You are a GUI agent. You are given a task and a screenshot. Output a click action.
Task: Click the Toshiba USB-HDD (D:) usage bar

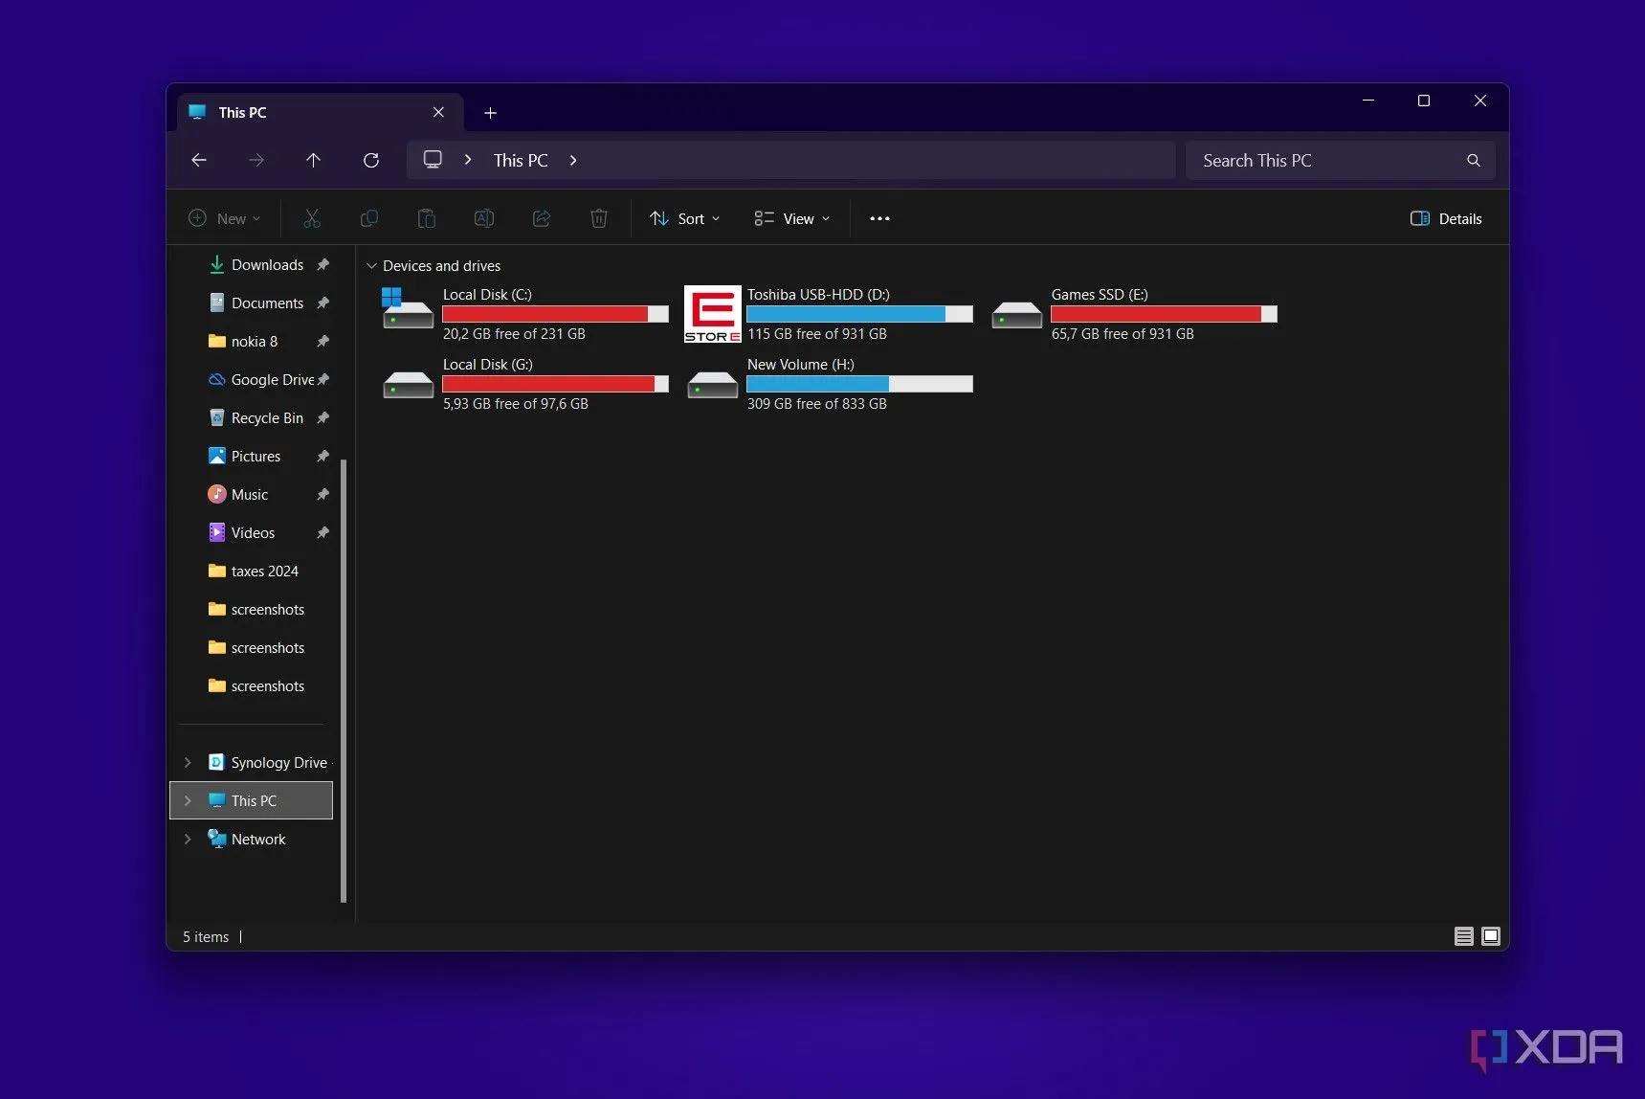click(859, 314)
